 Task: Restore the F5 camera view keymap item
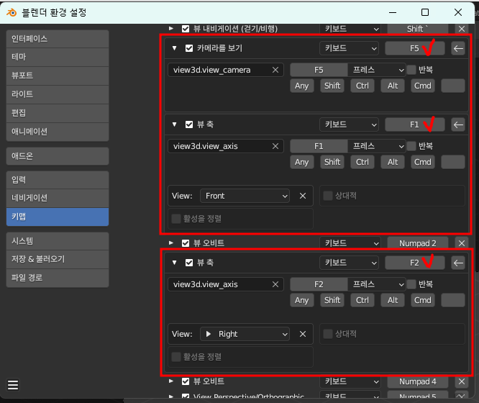click(x=458, y=48)
